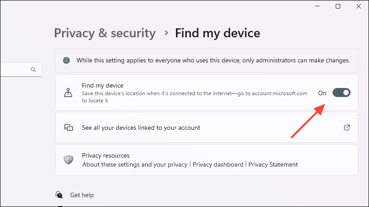Toggle the Find my device switch
The image size is (369, 207).
[x=341, y=92]
